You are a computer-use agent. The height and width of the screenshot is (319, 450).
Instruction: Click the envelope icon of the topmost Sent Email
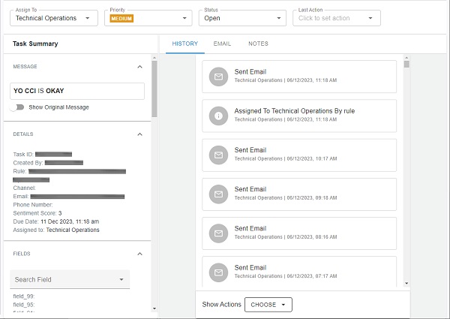(219, 77)
